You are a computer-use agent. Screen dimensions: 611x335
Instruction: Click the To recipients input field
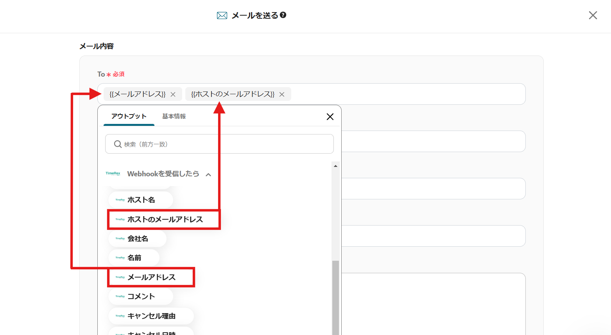[312, 94]
